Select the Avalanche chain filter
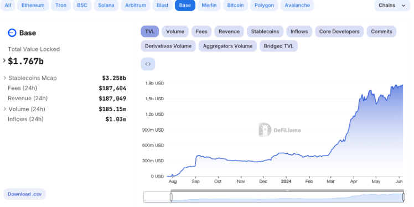This screenshot has height=207, width=414. coord(297,6)
